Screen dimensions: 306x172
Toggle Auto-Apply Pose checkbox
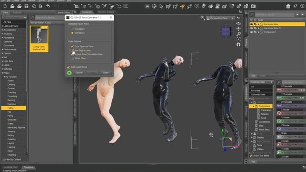coord(68,67)
